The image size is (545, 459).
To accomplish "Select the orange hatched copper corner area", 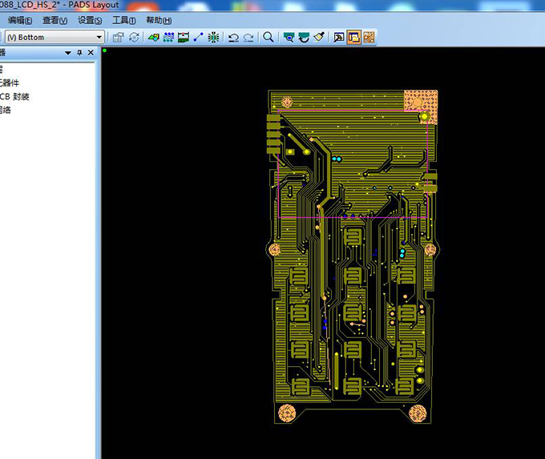I will click(x=421, y=107).
